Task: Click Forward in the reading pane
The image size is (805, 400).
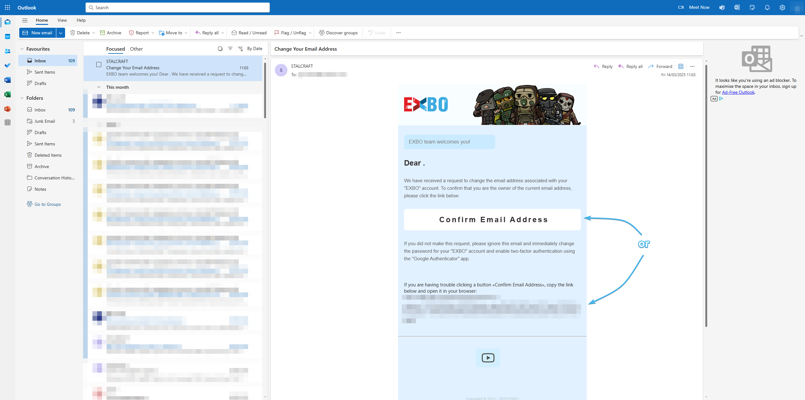Action: [660, 66]
